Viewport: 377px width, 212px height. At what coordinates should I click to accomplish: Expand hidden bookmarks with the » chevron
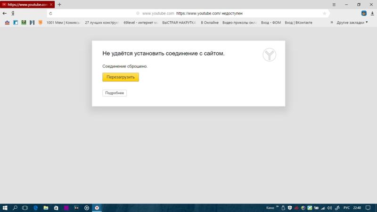pos(332,22)
